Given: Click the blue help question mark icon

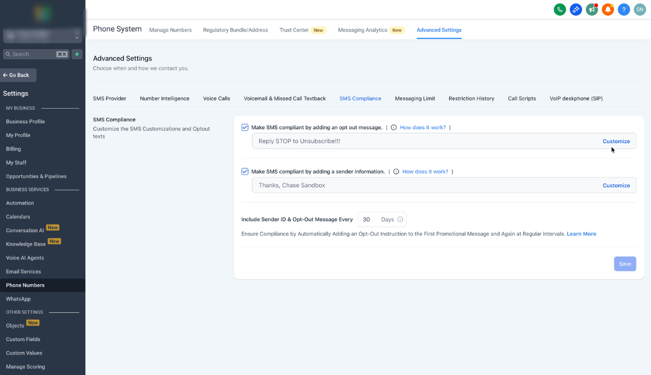Looking at the screenshot, I should point(624,9).
